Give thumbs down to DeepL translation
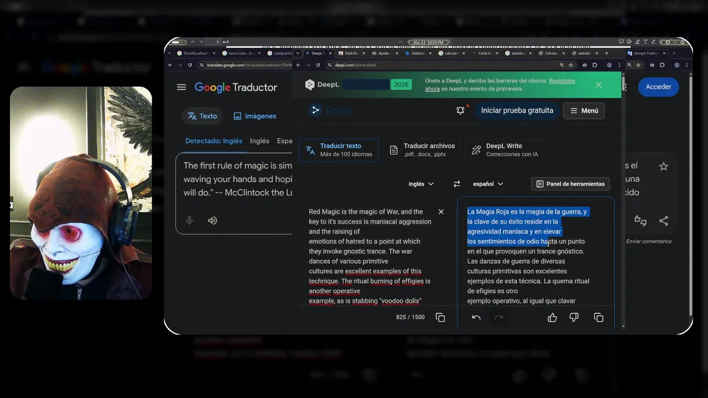 (574, 317)
